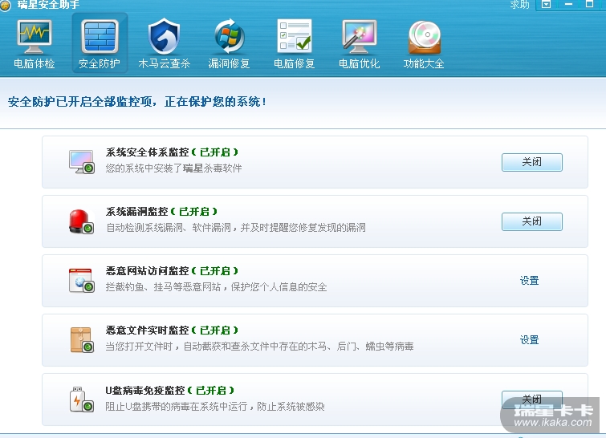The width and height of the screenshot is (606, 438).
Task: Maximize the 瑞星安全助手 window
Action: (590, 5)
